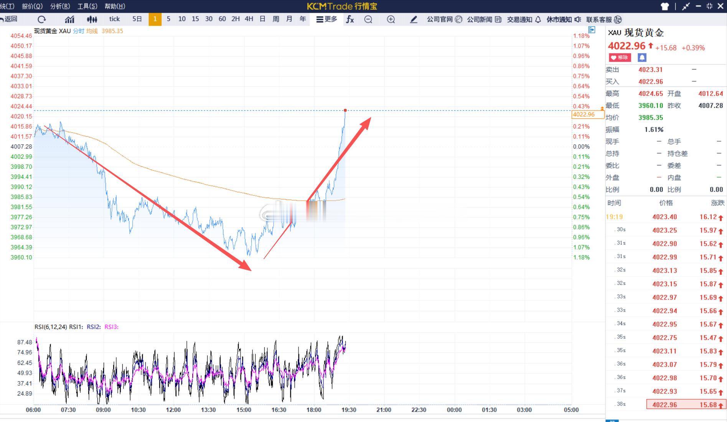The height and width of the screenshot is (422, 727).
Task: Click the RSI(6,12,24) indicator label
Action: click(x=51, y=327)
